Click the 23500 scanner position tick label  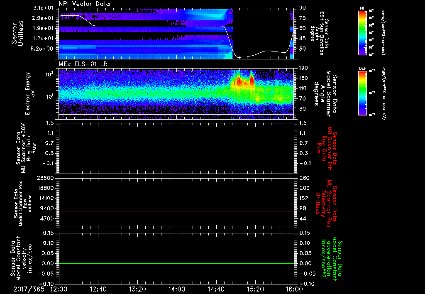tap(46, 178)
